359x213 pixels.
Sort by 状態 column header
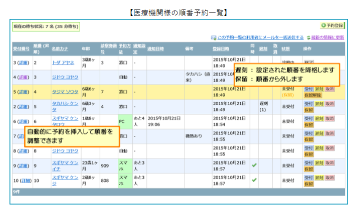285,48
